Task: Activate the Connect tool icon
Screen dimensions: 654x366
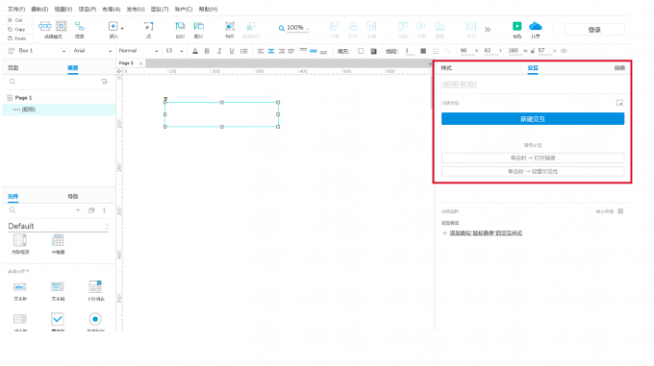Action: tap(79, 27)
